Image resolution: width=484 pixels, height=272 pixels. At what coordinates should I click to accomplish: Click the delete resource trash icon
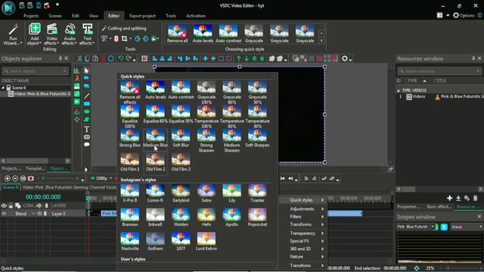tap(476, 198)
